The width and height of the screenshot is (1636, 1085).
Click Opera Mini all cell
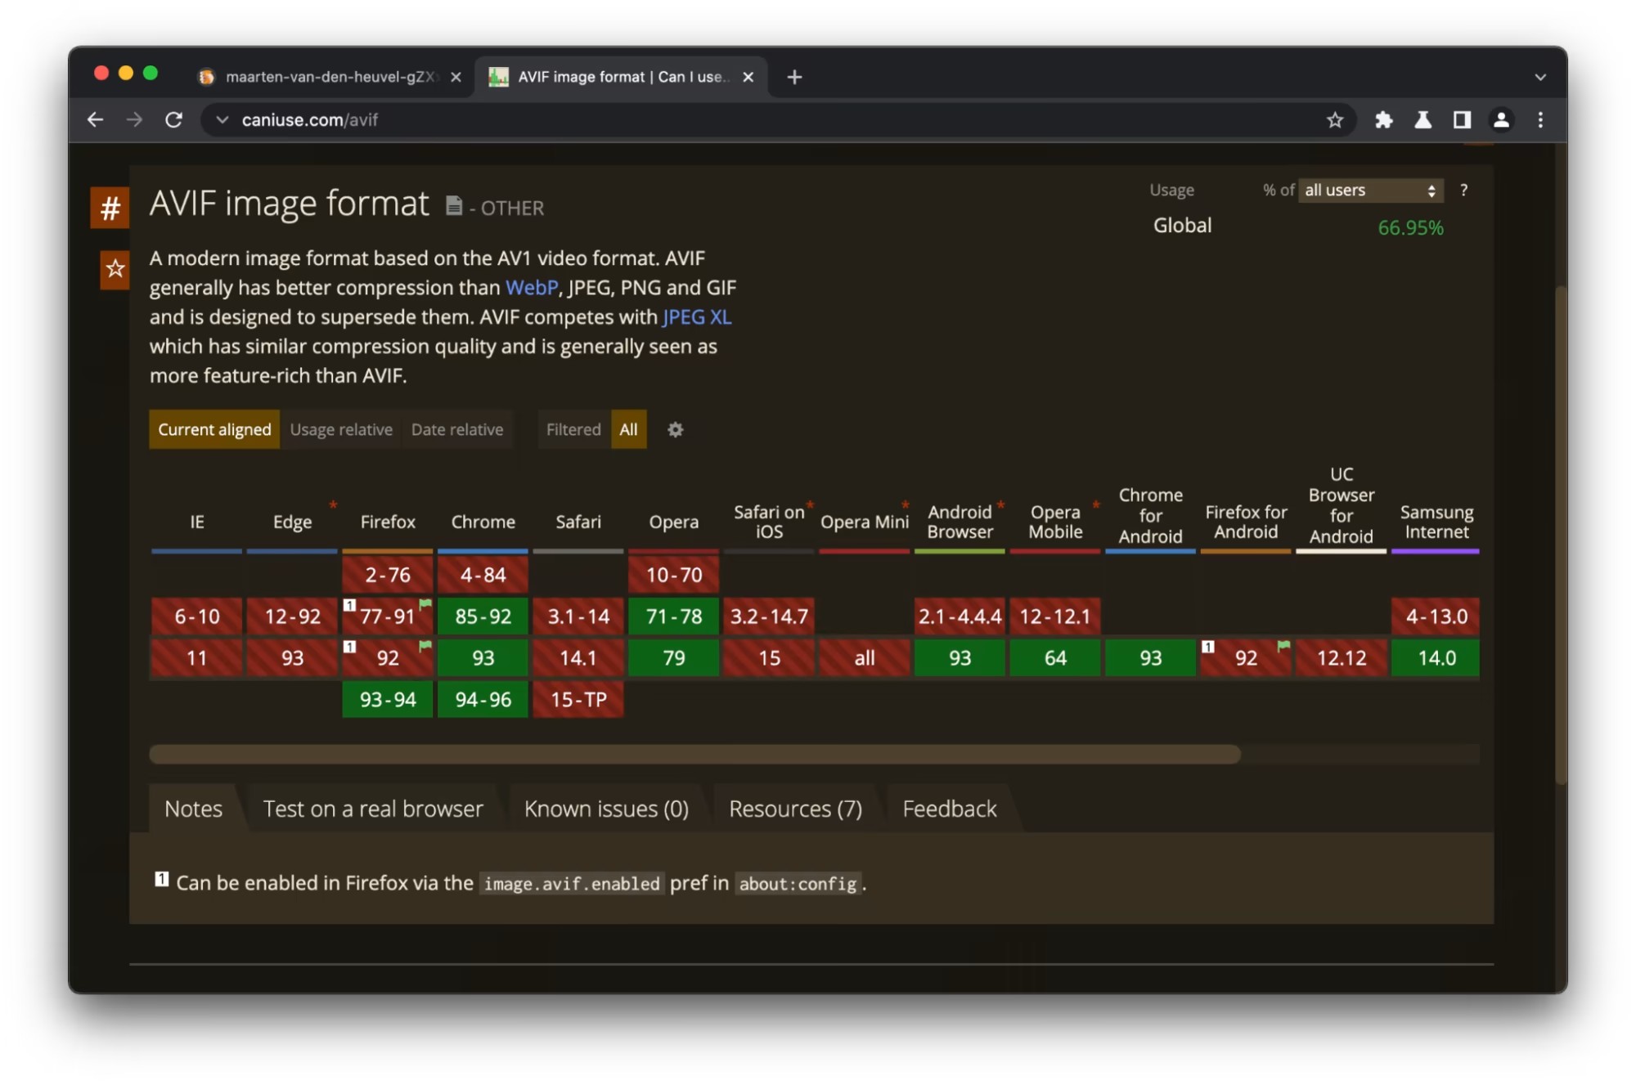(865, 658)
